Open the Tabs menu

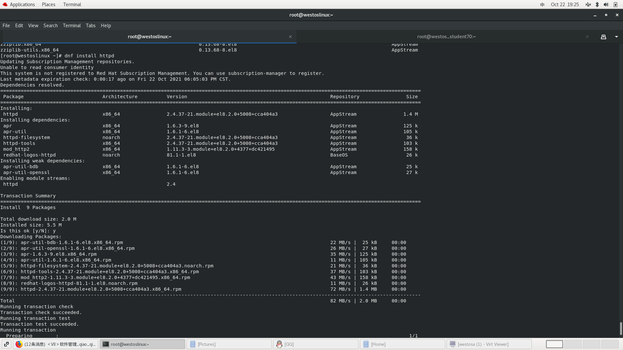[x=91, y=26]
